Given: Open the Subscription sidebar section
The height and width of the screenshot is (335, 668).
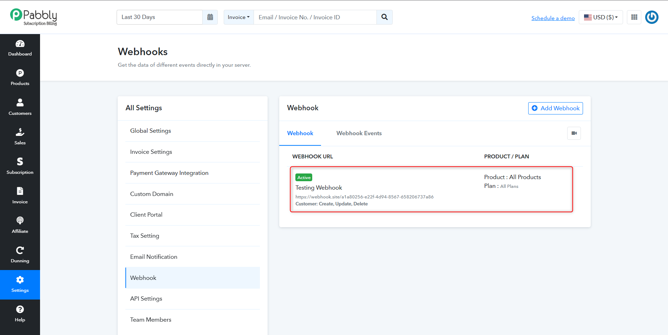Looking at the screenshot, I should click(x=20, y=166).
